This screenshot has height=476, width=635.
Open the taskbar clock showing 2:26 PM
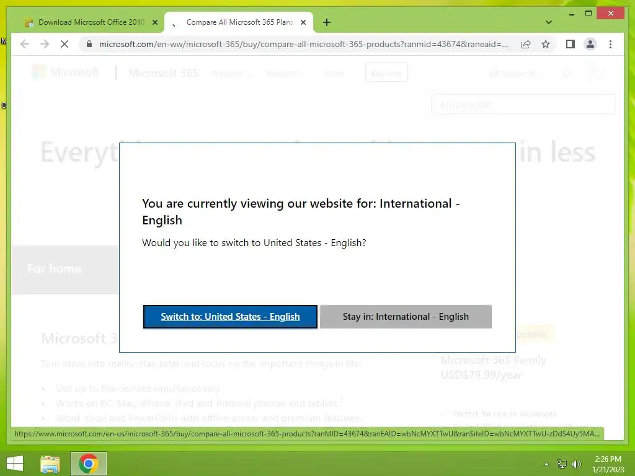coord(608,464)
